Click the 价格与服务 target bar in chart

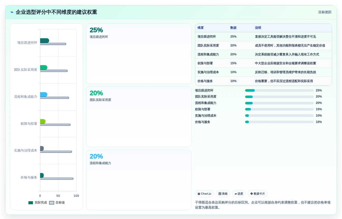57,179
